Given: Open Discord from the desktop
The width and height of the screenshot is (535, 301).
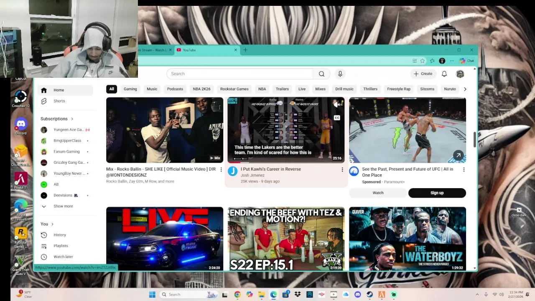Looking at the screenshot, I should click(x=20, y=126).
